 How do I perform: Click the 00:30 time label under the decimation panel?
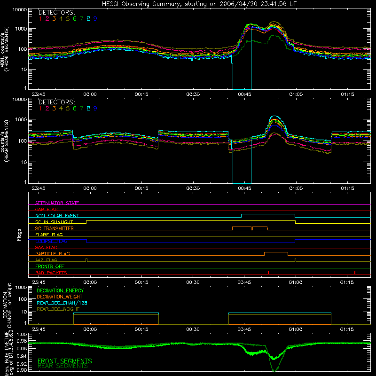click(x=193, y=329)
